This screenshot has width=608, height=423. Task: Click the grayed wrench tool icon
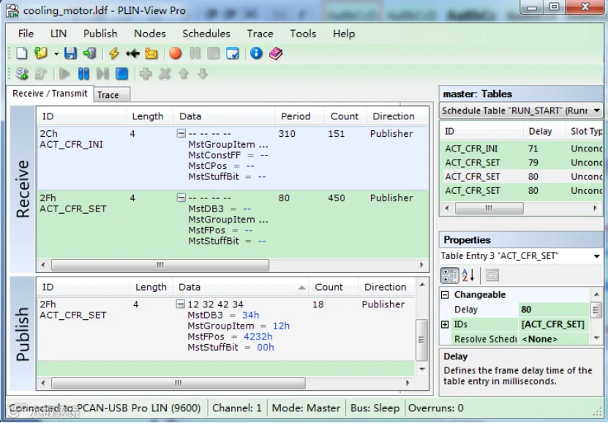(x=41, y=74)
